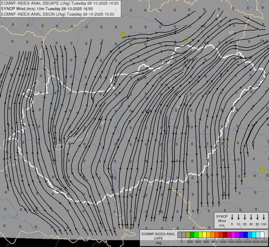Click the 600 tick label in CAPE legend

(x=206, y=242)
